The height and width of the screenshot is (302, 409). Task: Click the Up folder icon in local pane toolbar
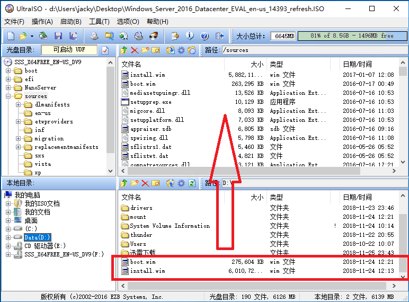click(x=124, y=183)
